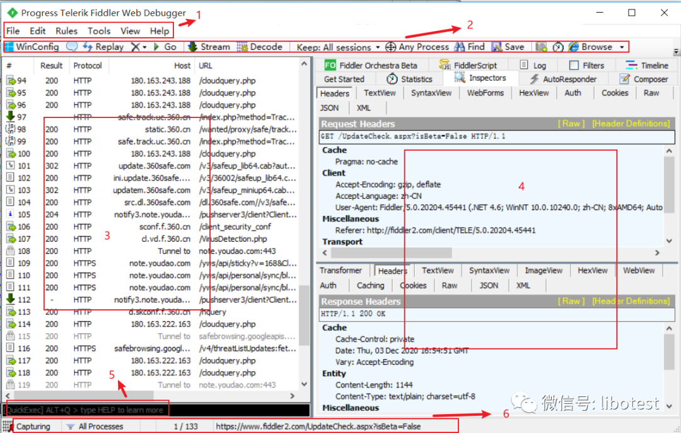Click the WinConfig toolbar icon
Screen dimensions: 681x433
9,47
